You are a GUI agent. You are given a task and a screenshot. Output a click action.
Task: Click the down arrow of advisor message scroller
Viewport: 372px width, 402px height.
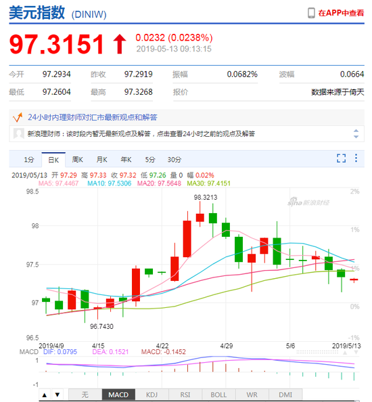[x=356, y=137]
